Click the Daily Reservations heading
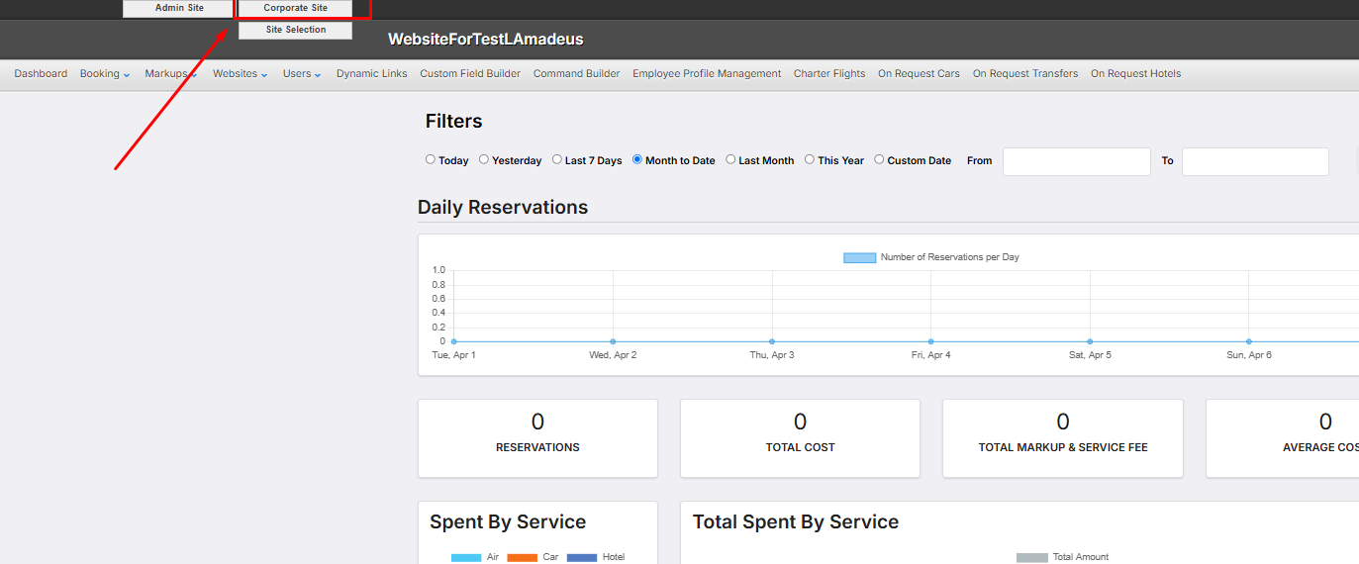Image resolution: width=1359 pixels, height=564 pixels. [503, 207]
